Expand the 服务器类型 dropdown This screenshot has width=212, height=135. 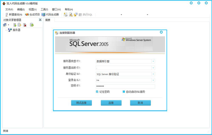tap(153, 61)
